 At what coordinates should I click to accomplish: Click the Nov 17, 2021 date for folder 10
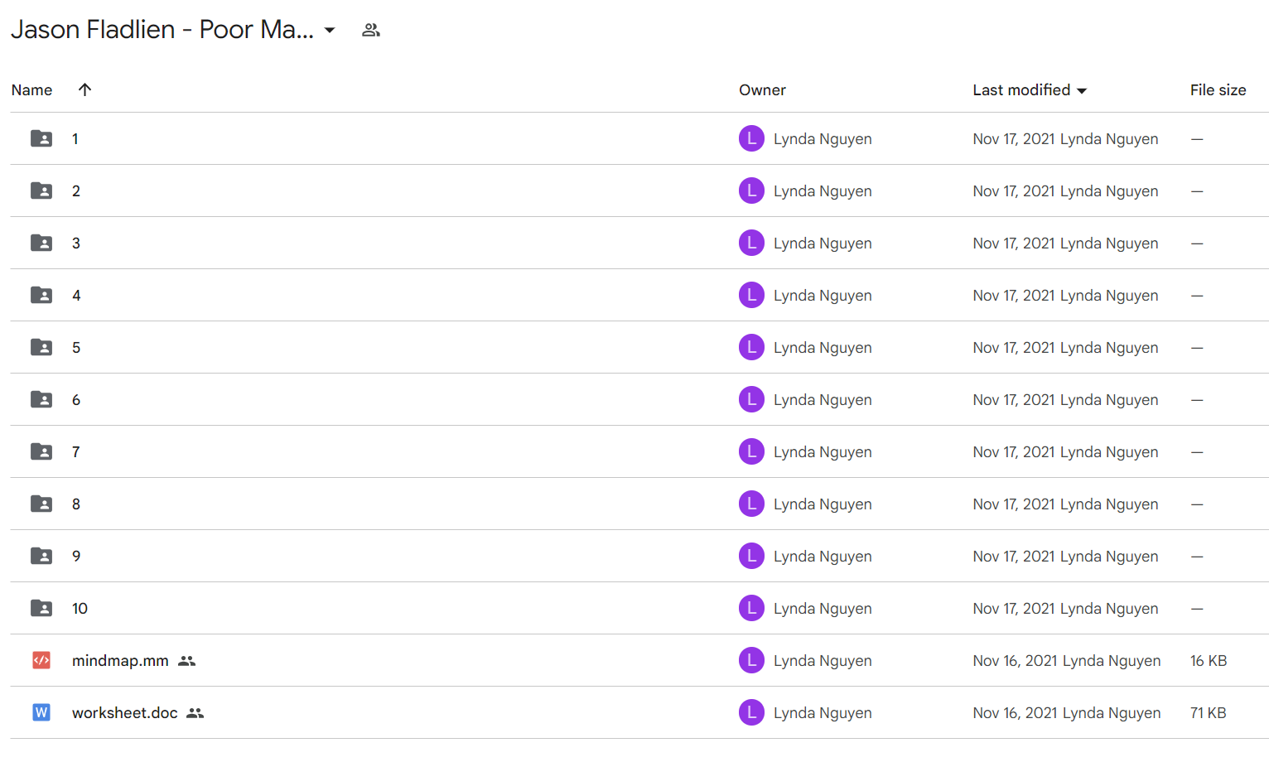[1014, 609]
